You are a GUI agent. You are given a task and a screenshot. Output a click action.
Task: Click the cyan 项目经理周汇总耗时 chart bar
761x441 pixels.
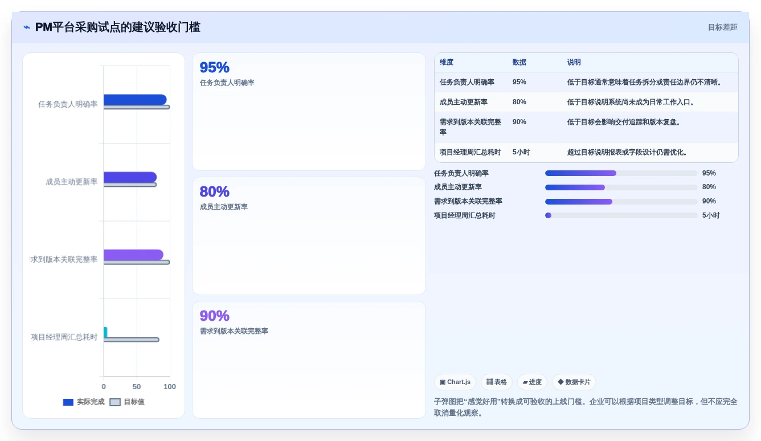point(105,332)
